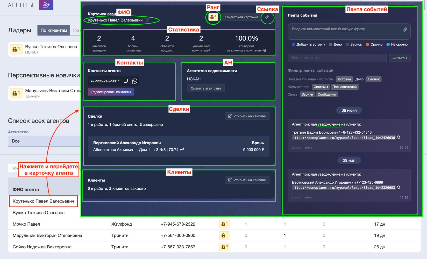Open the Агентство dropdown showing Все

pos(44,141)
